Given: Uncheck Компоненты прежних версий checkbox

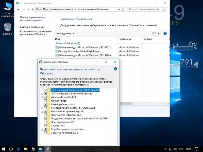Looking at the screenshot, I should (x=45, y=111).
